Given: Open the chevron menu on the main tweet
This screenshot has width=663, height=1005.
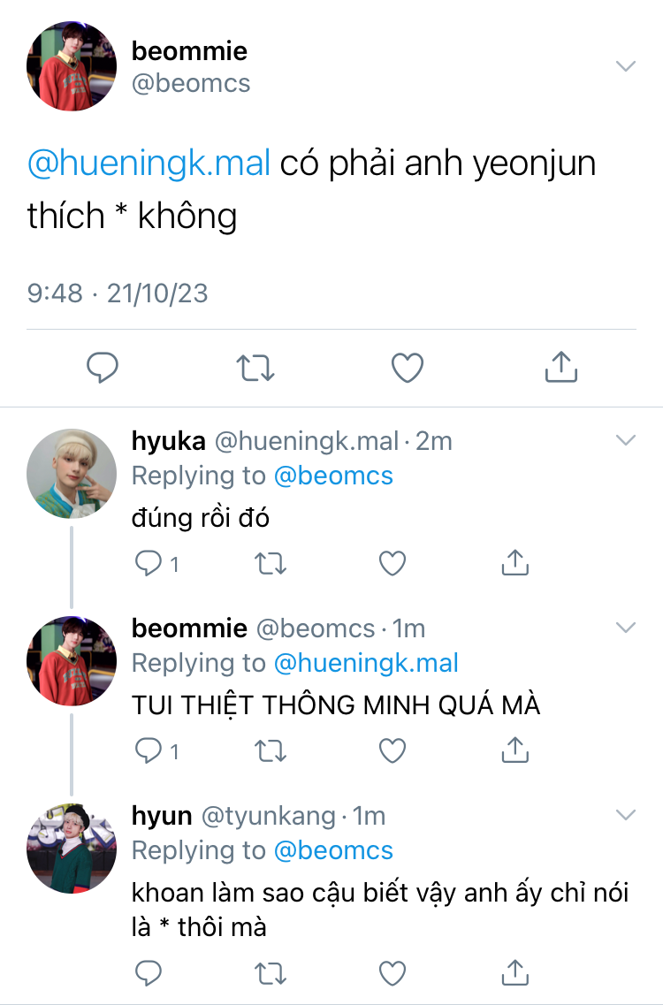Looking at the screenshot, I should click(625, 66).
